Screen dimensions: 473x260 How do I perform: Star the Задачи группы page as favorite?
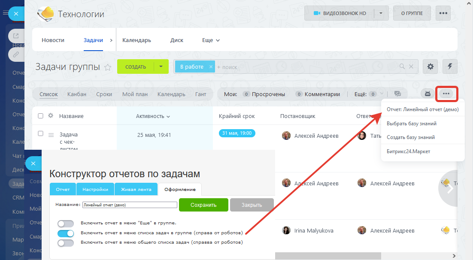coord(108,67)
